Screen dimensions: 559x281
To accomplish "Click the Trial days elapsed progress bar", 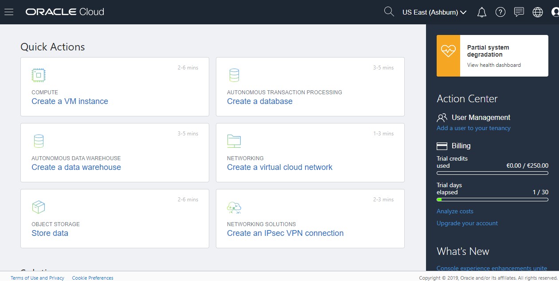I will pos(492,200).
